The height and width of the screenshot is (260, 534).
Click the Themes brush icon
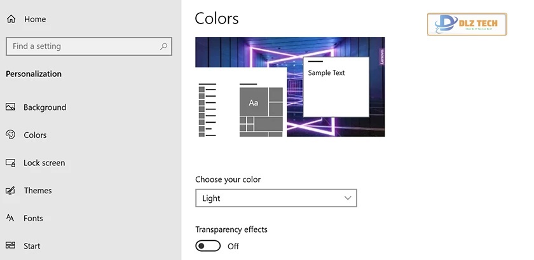11,191
